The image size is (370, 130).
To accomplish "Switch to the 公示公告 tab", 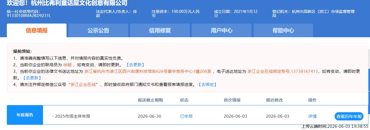I will tap(98, 30).
